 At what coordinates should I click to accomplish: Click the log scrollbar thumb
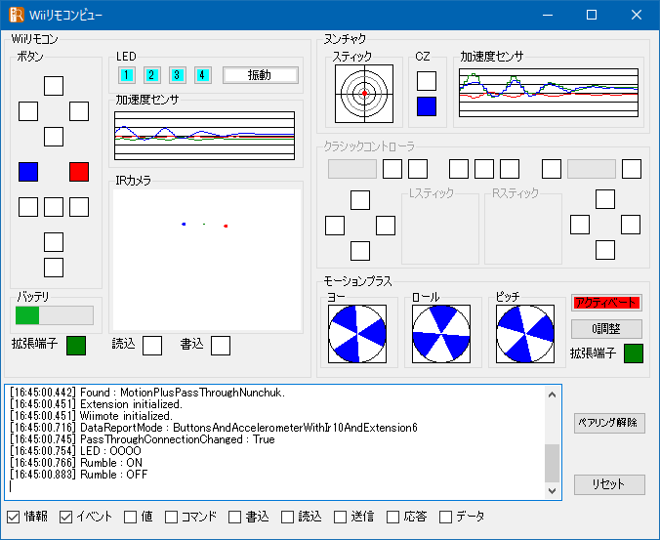click(553, 463)
